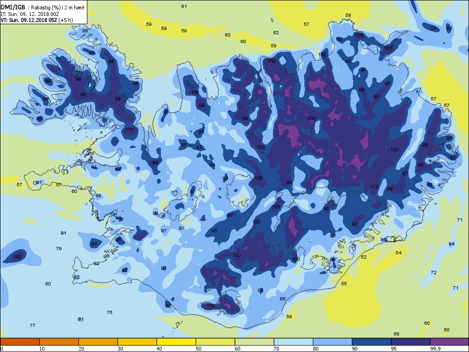Click the humidity value '77' on the map
This screenshot has height=352, width=469.
33,325
